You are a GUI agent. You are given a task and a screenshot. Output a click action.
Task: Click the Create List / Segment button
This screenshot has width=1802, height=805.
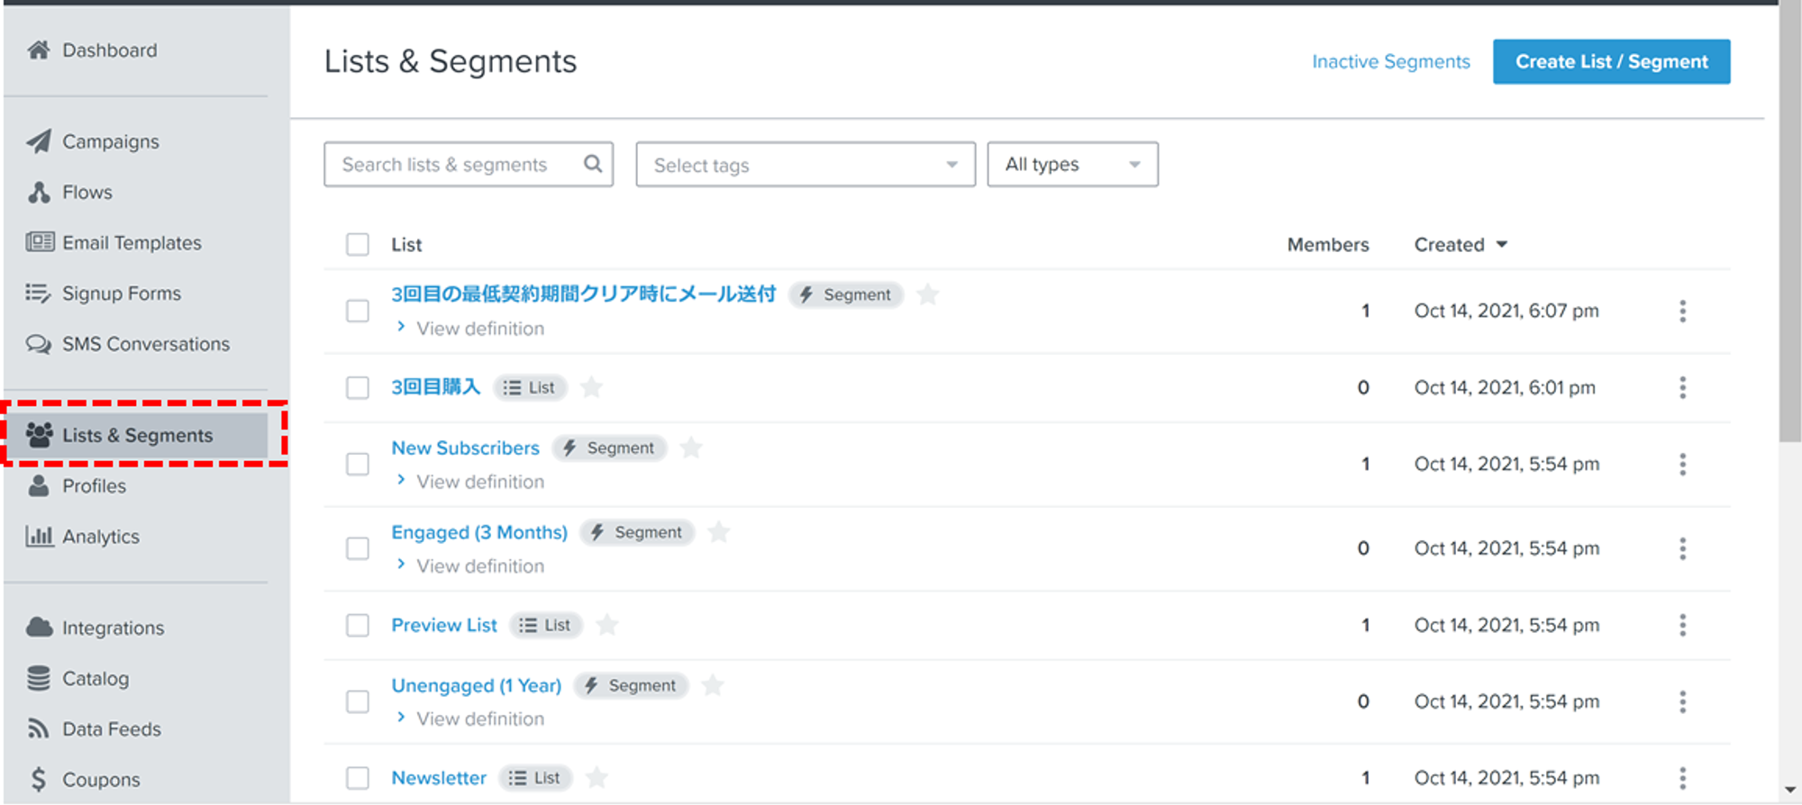pos(1611,62)
